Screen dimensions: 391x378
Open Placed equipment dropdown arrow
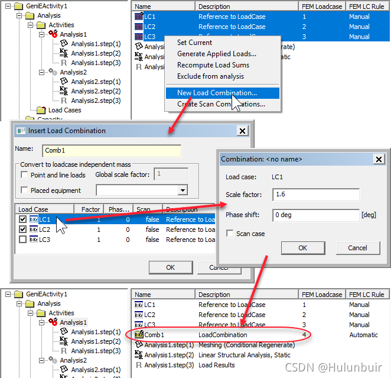183,190
